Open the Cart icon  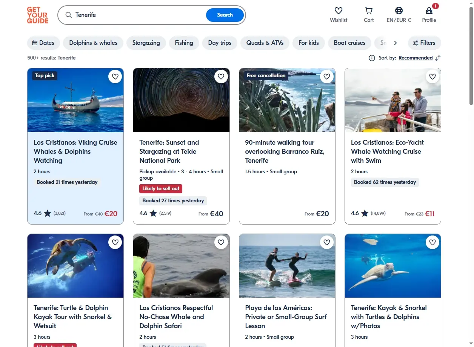pyautogui.click(x=369, y=11)
